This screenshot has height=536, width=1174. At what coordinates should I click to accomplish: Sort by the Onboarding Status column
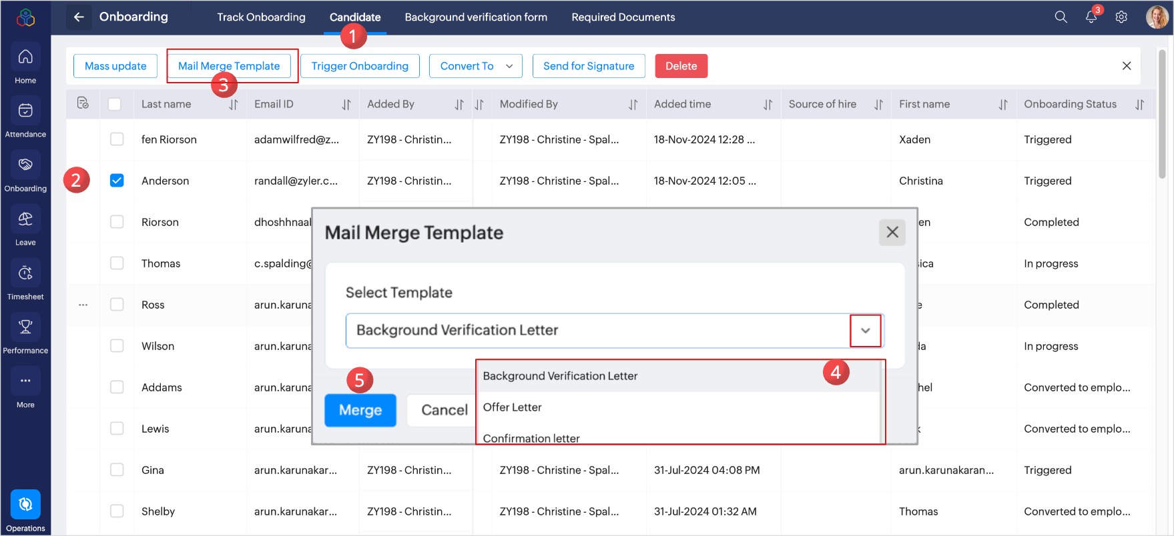1139,105
